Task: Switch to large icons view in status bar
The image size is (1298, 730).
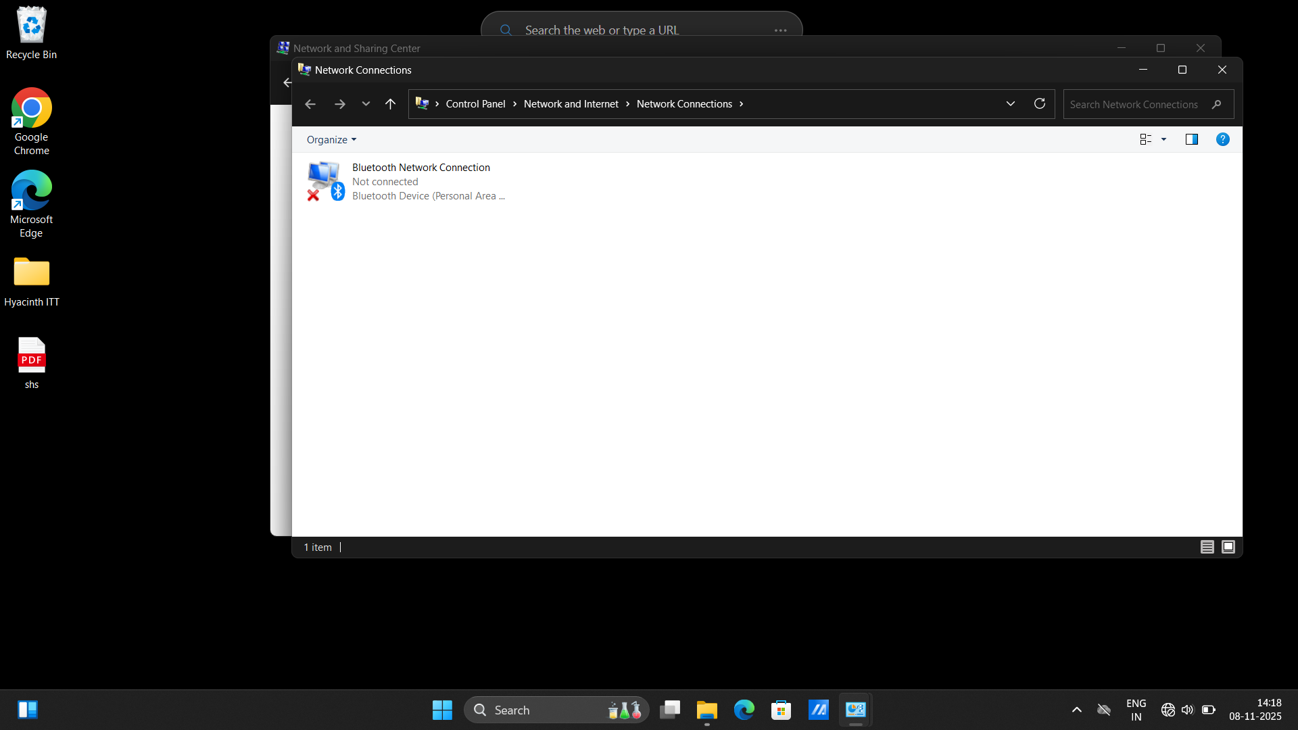Action: (1228, 547)
